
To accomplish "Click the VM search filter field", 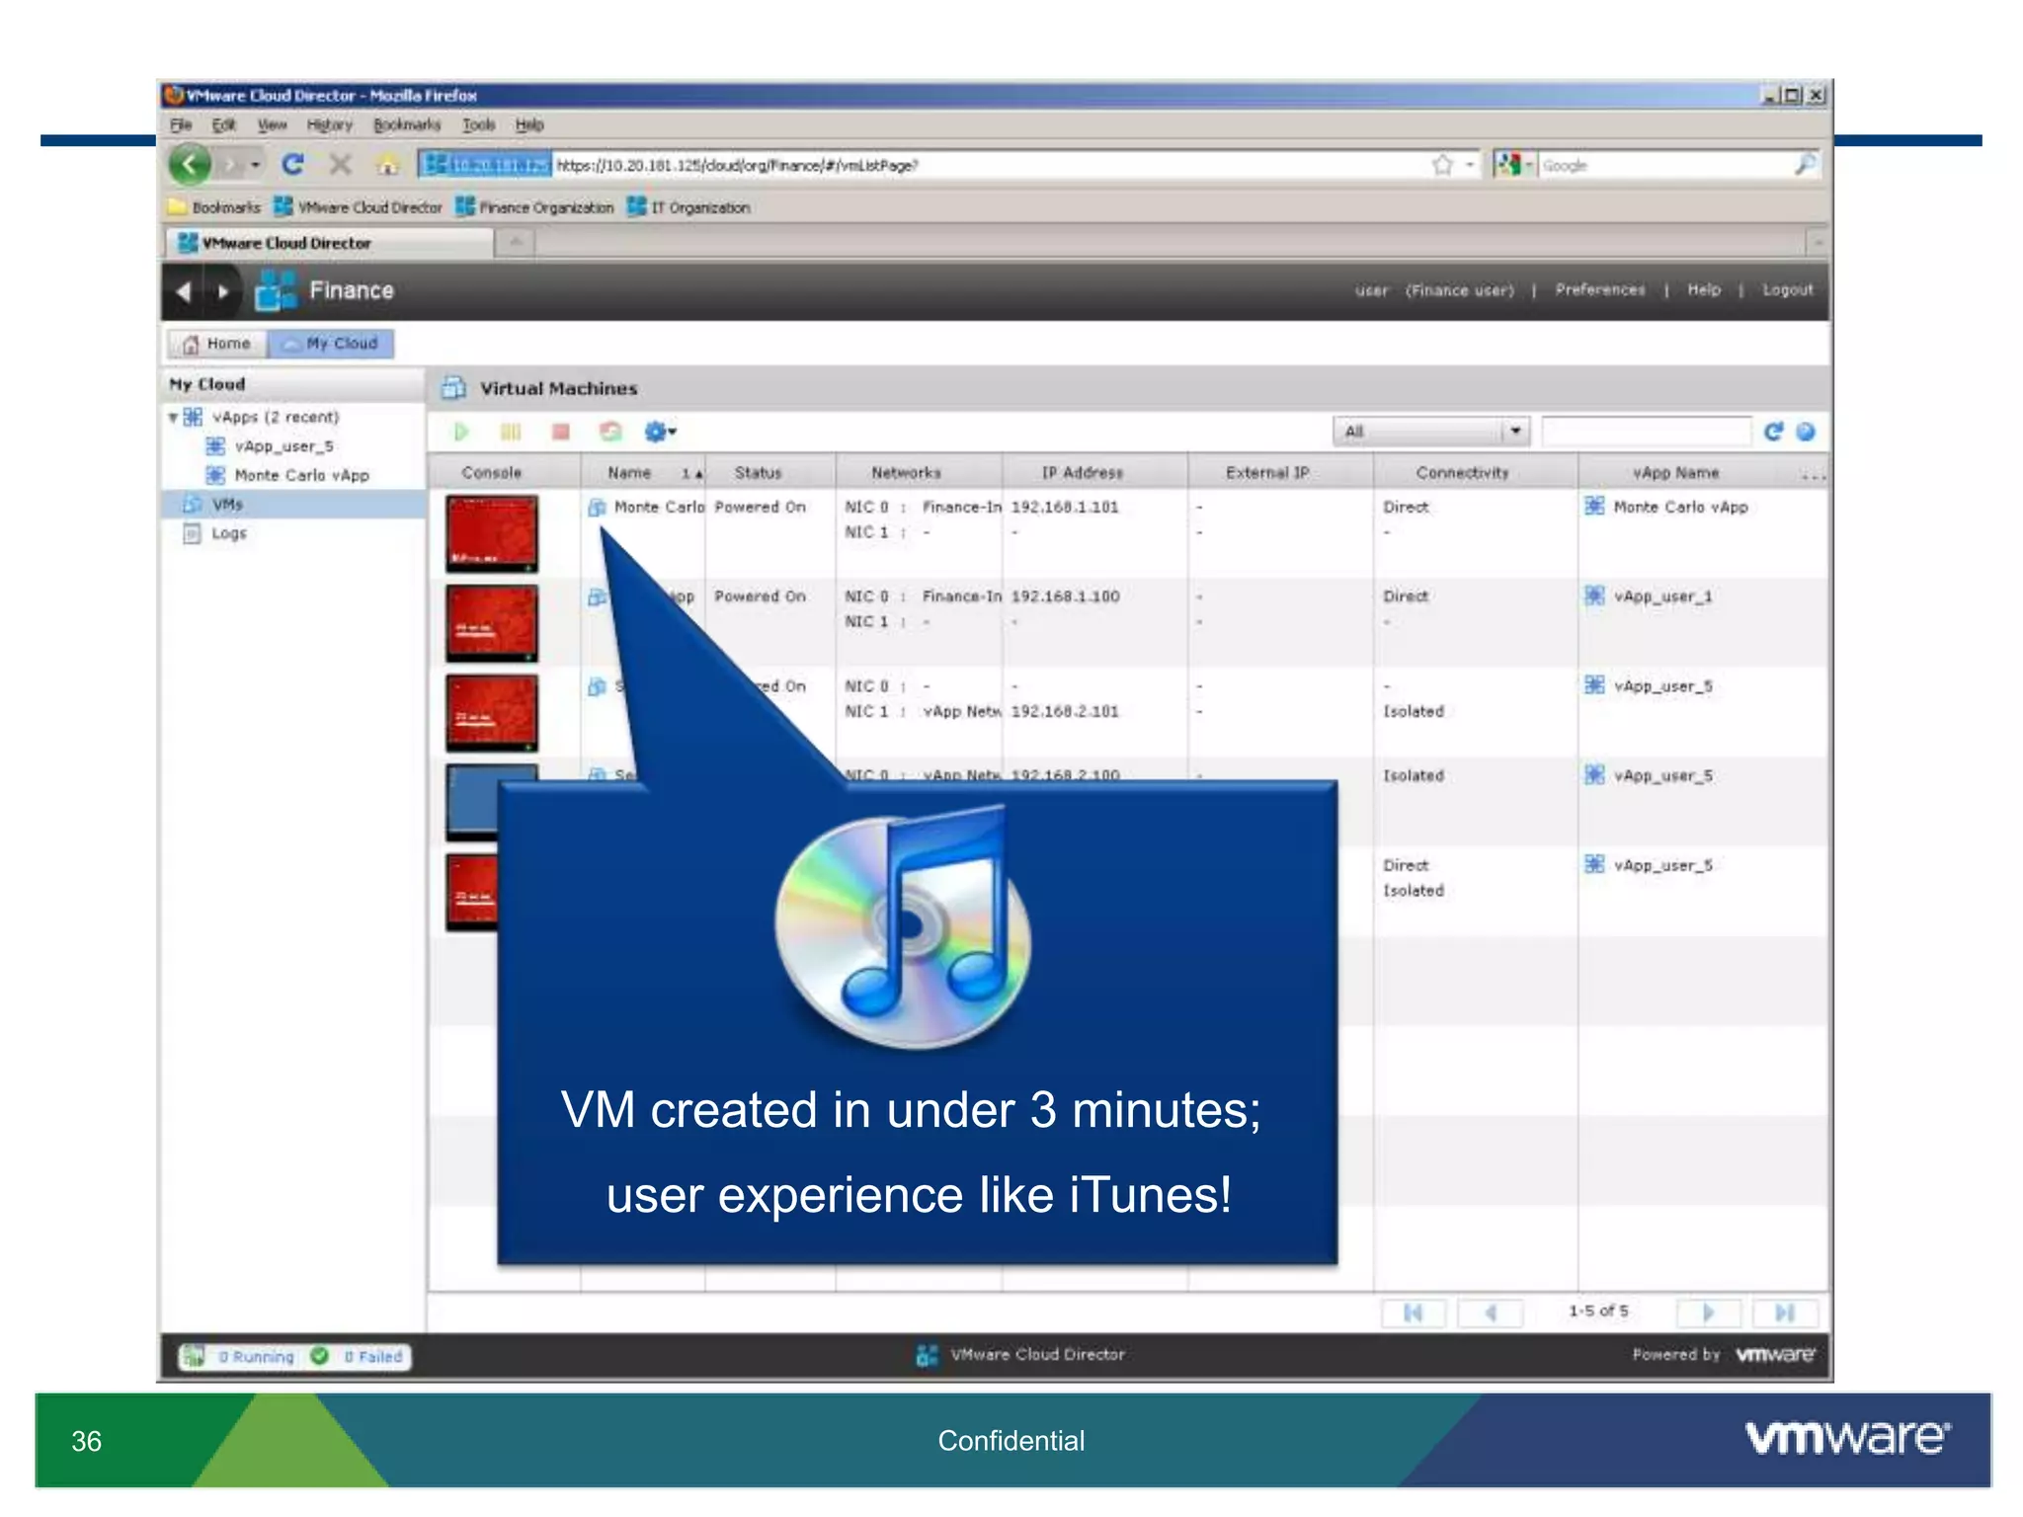I will coord(1646,432).
